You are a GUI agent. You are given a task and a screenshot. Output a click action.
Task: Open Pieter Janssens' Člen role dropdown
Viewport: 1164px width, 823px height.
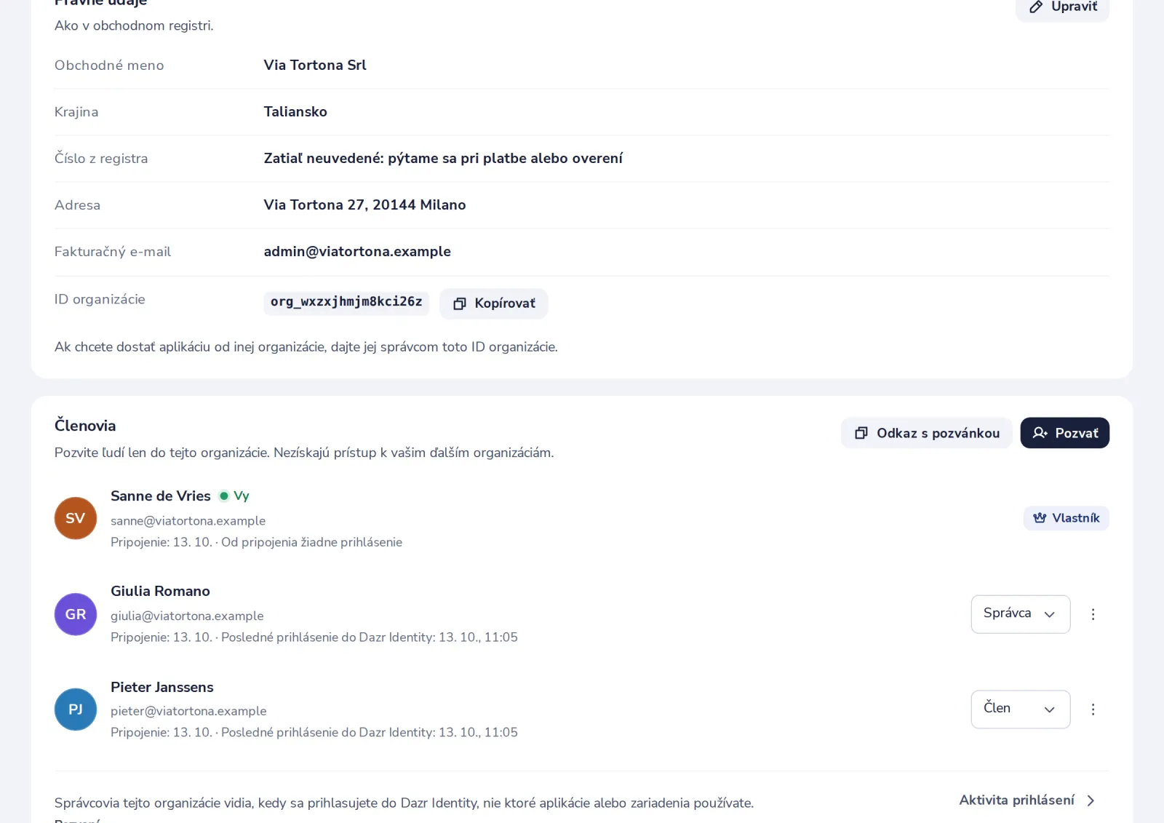[x=1020, y=709]
